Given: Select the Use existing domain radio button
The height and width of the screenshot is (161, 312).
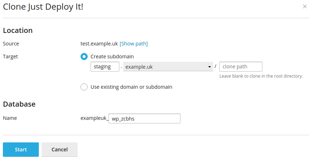Looking at the screenshot, I should [84, 87].
